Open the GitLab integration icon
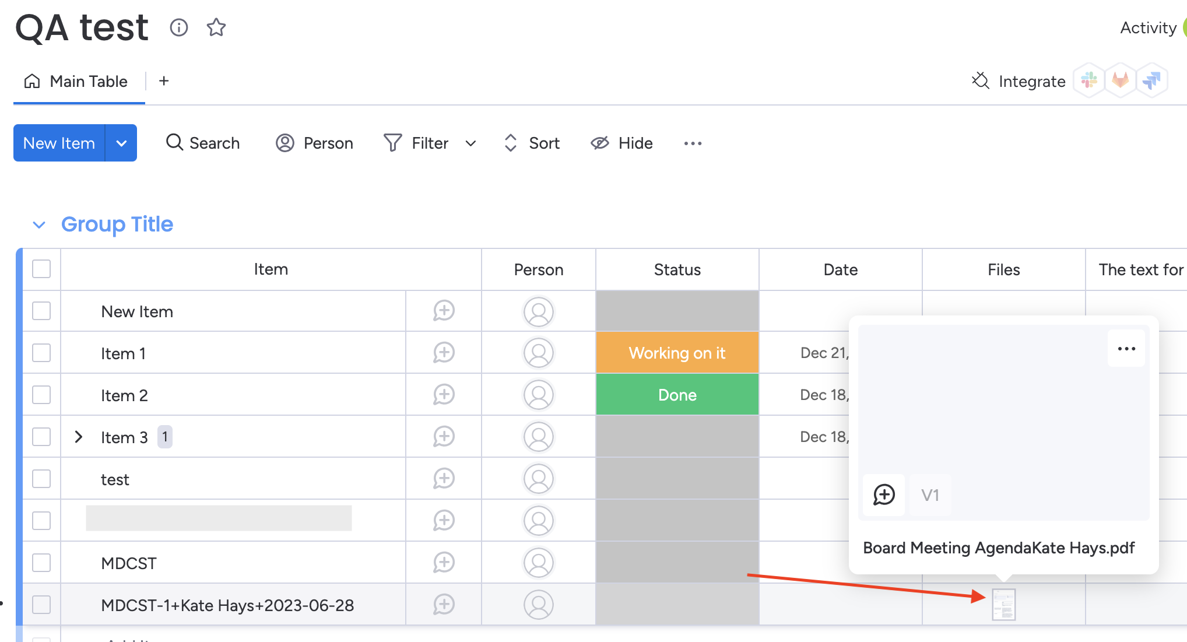The height and width of the screenshot is (642, 1187). [x=1121, y=80]
